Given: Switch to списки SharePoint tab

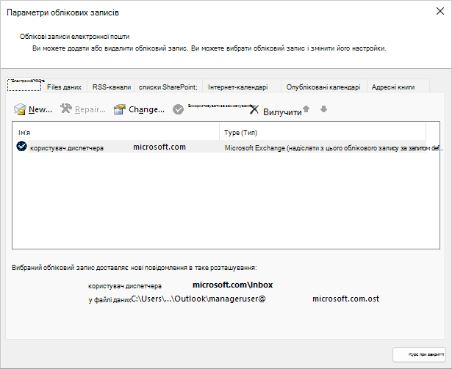Looking at the screenshot, I should pos(168,87).
